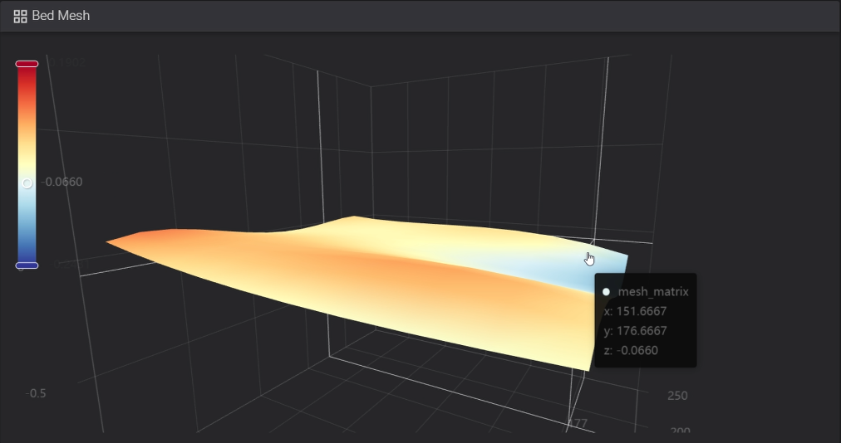Image resolution: width=841 pixels, height=443 pixels.
Task: Click the y: 176.6667 tooltip value
Action: point(635,330)
